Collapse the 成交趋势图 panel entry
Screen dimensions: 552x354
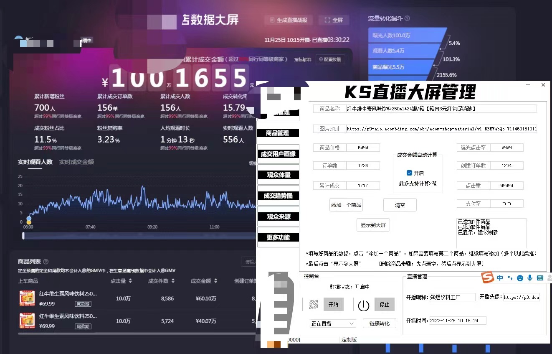point(279,195)
